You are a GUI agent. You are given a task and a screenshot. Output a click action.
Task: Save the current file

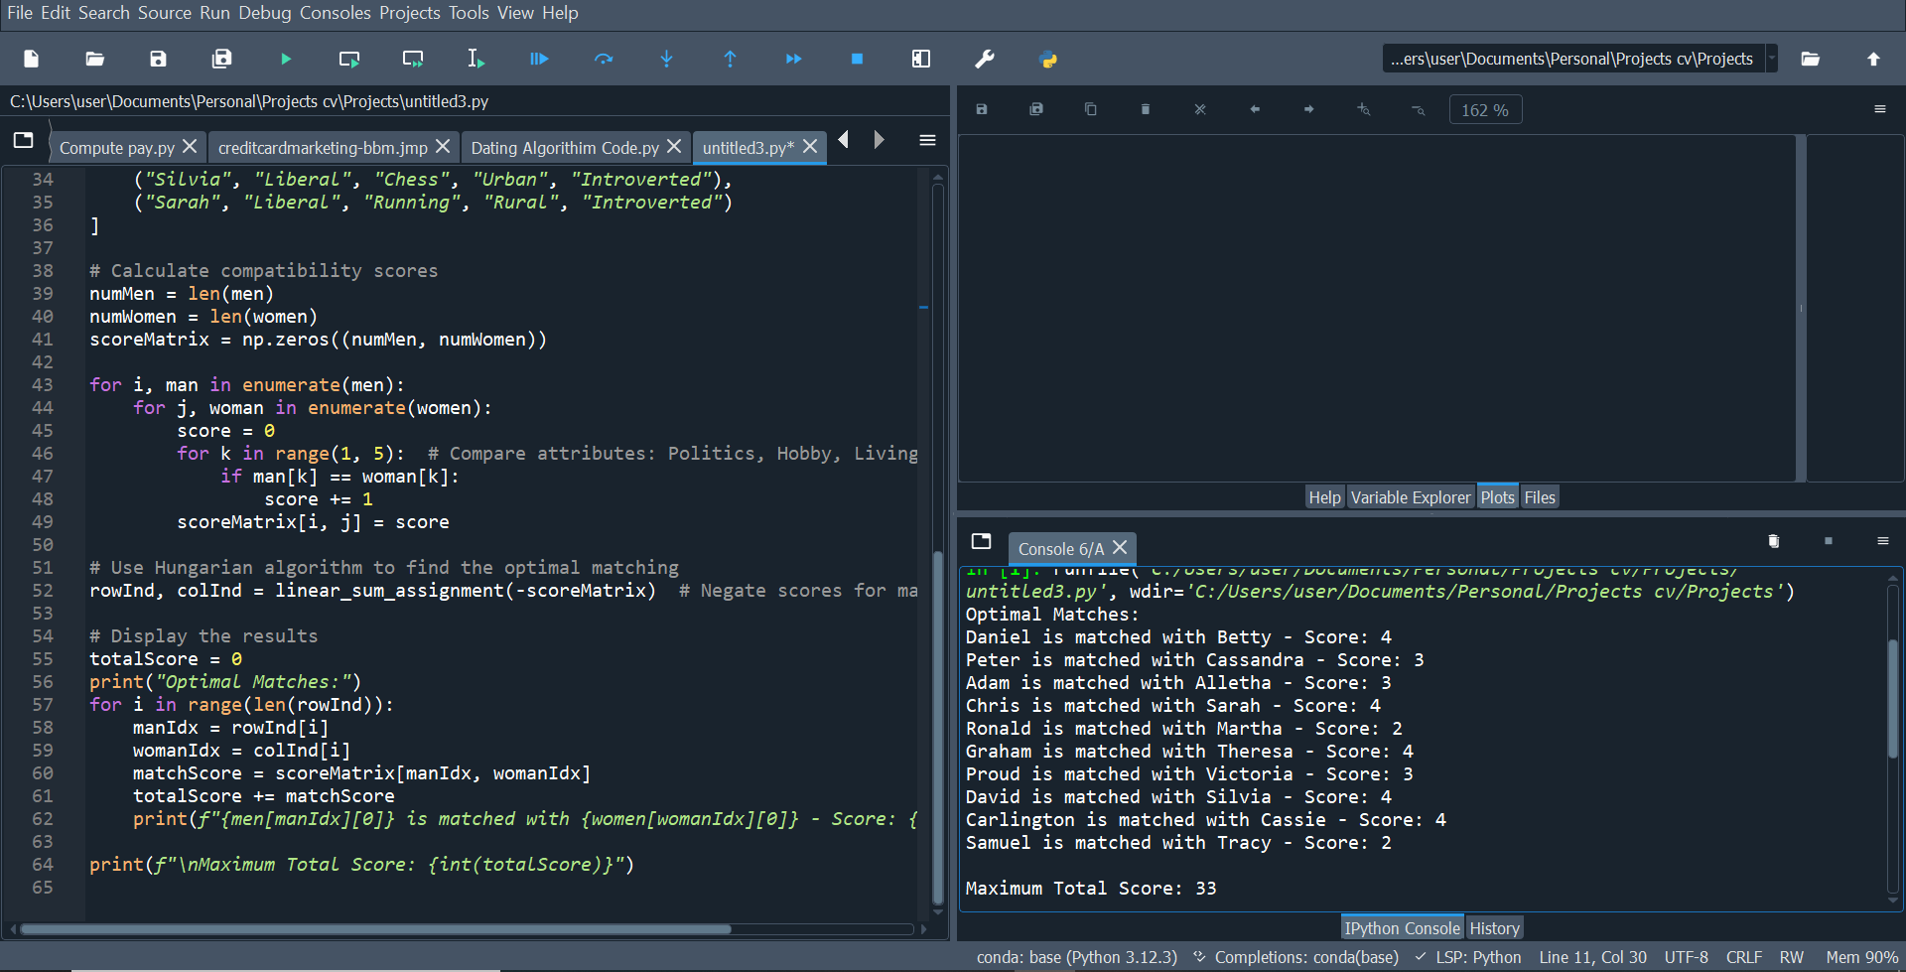(x=158, y=59)
